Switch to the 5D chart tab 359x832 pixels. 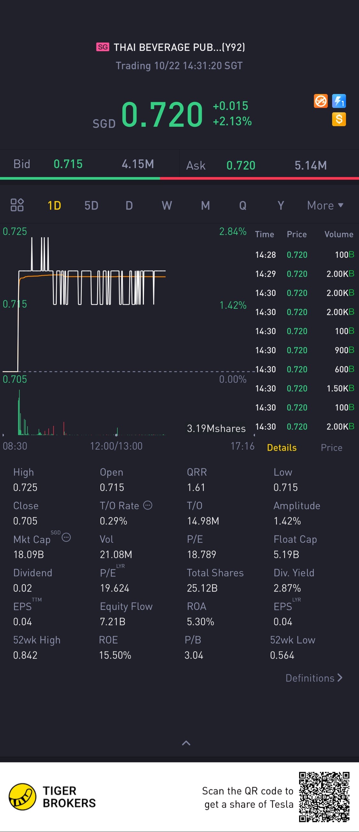click(x=91, y=205)
